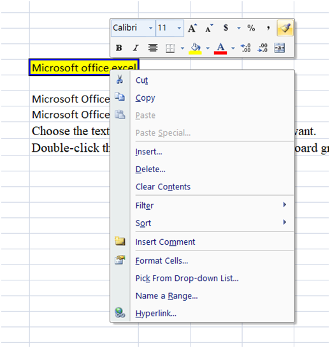Image resolution: width=330 pixels, height=348 pixels.
Task: Open font size 11 dropdown
Action: 179,28
